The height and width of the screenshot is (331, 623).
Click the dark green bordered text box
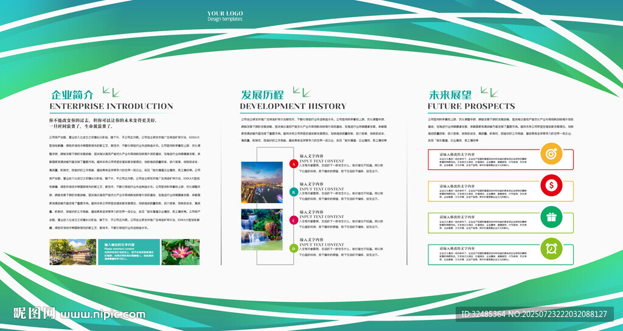pyautogui.click(x=501, y=255)
